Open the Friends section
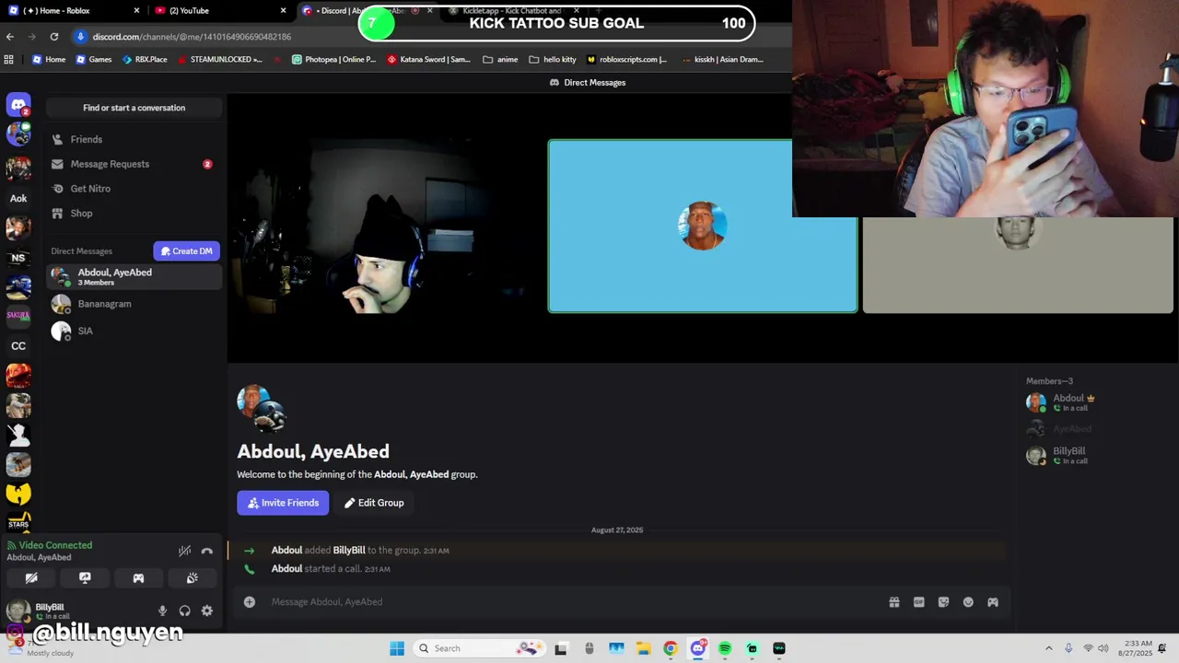Screen dimensions: 1179x663 coord(134,139)
